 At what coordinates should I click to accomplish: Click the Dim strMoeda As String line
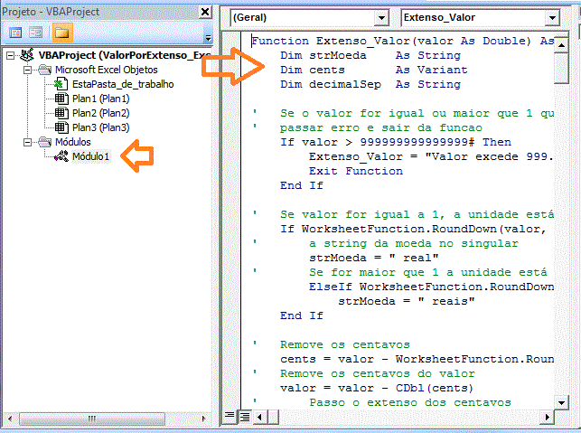pos(370,55)
